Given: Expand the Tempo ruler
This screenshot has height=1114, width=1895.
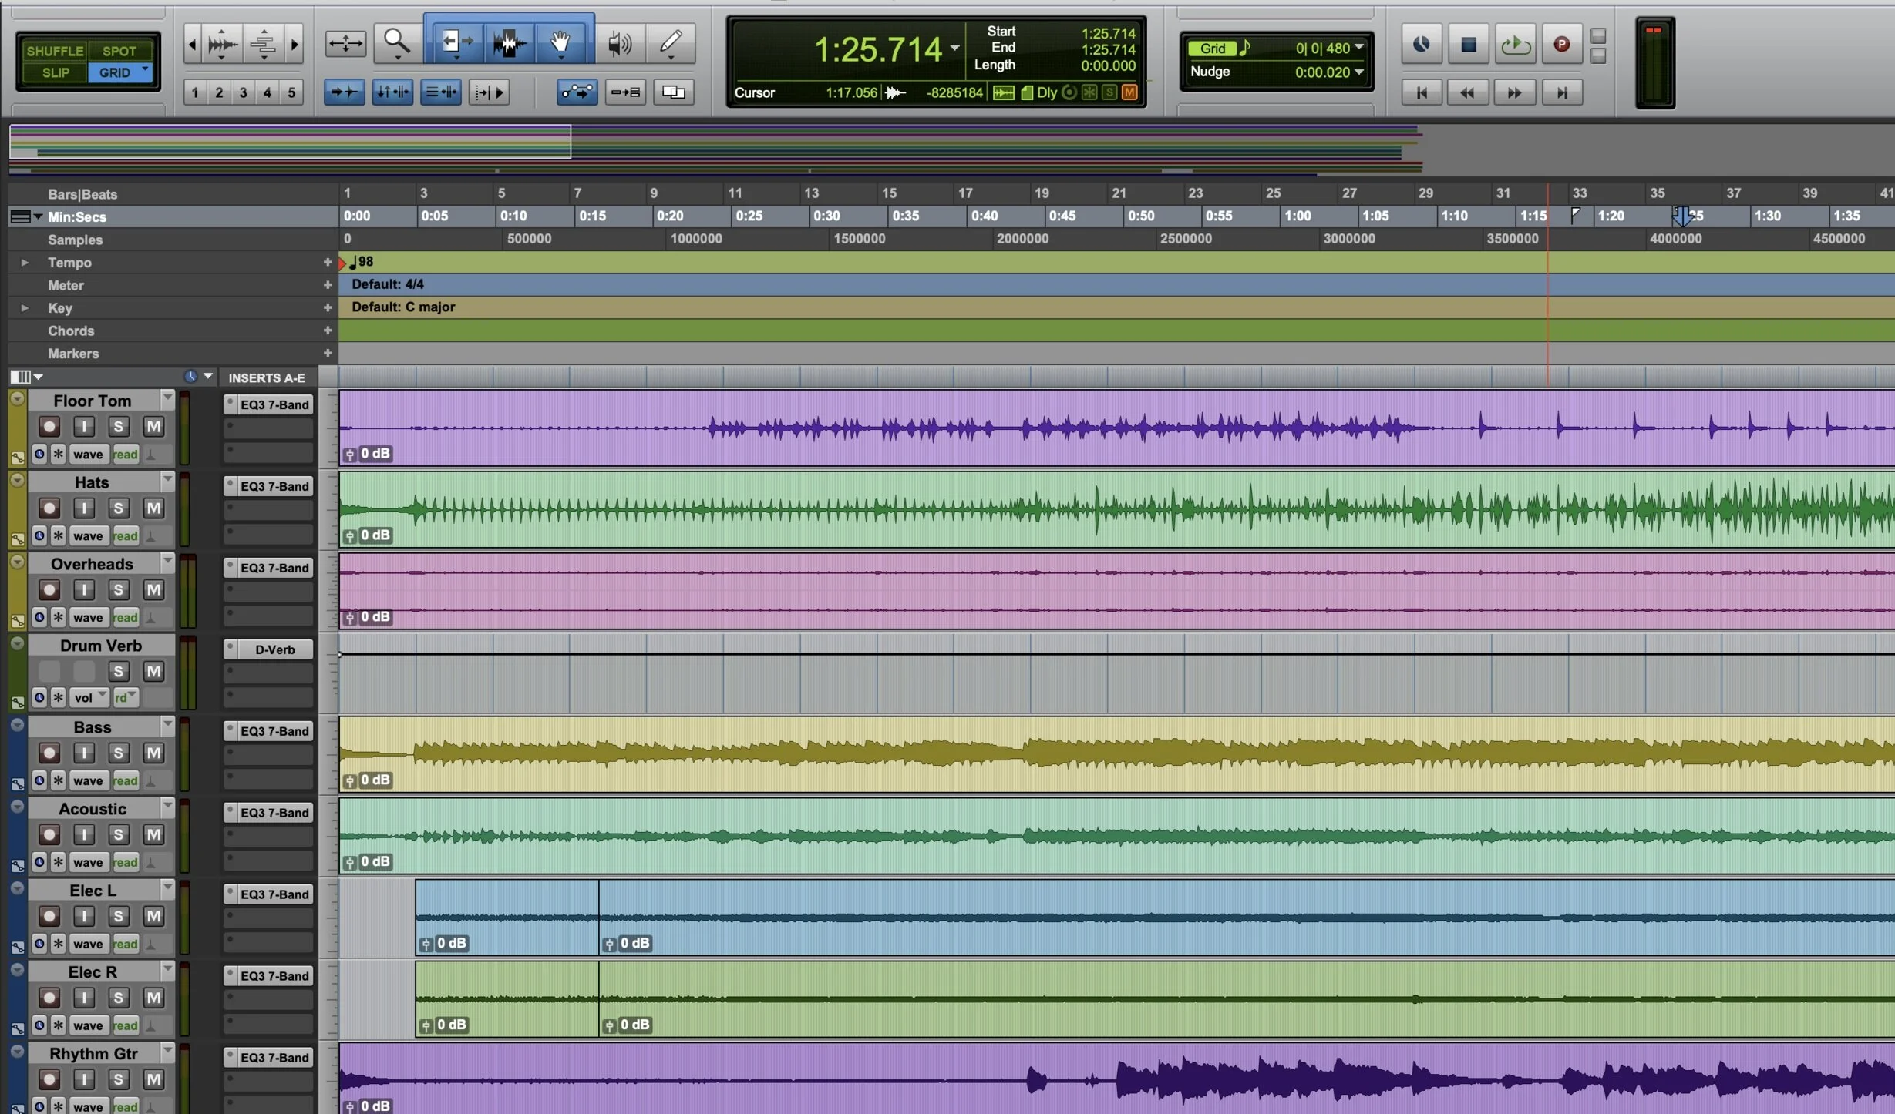Looking at the screenshot, I should point(25,263).
